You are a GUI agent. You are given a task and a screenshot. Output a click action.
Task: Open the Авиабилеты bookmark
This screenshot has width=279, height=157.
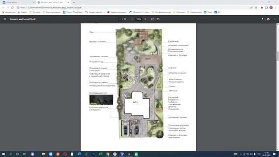pos(9,12)
